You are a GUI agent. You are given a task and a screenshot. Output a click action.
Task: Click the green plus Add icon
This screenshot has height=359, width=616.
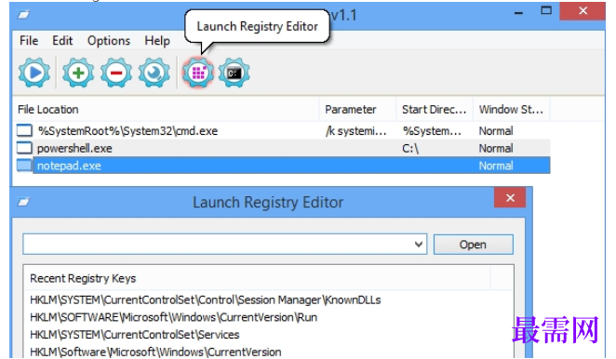pyautogui.click(x=78, y=73)
